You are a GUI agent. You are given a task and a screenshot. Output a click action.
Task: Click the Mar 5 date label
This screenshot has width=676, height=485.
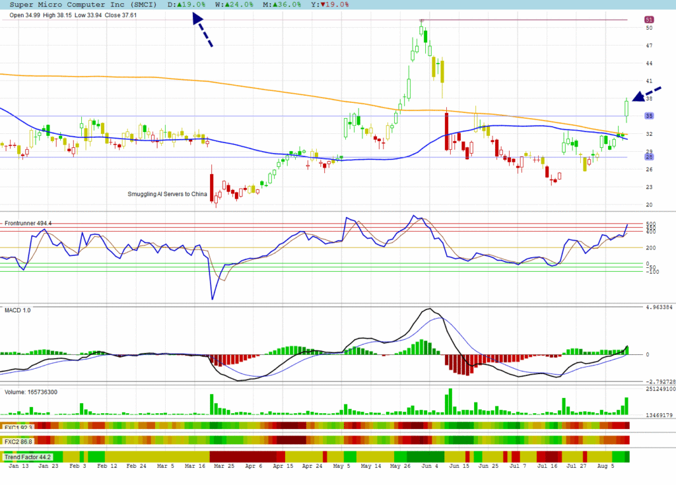click(166, 466)
